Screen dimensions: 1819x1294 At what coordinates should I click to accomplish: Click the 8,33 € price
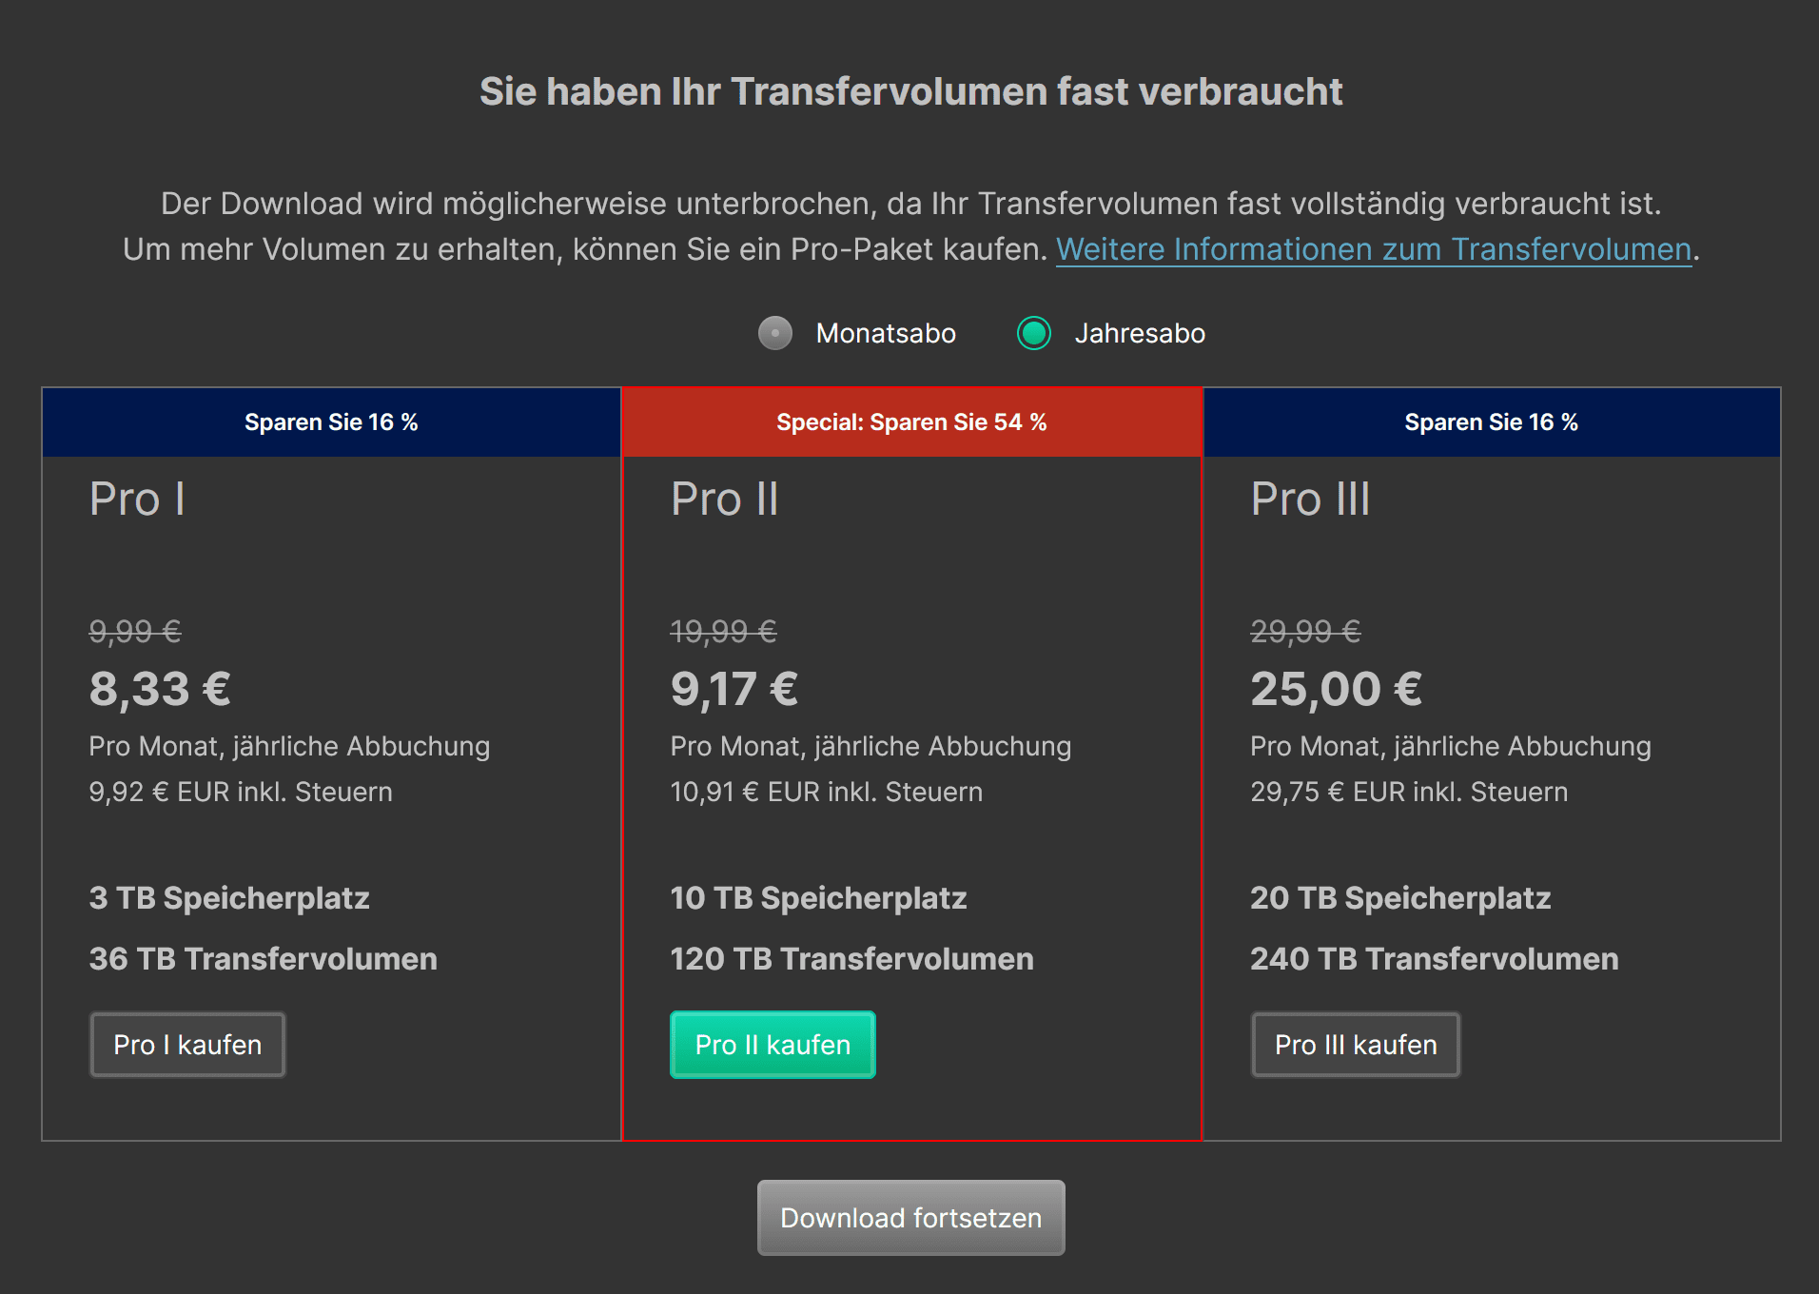pyautogui.click(x=160, y=689)
